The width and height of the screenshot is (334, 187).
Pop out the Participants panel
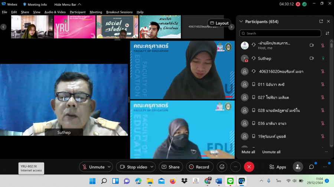[x=321, y=21]
